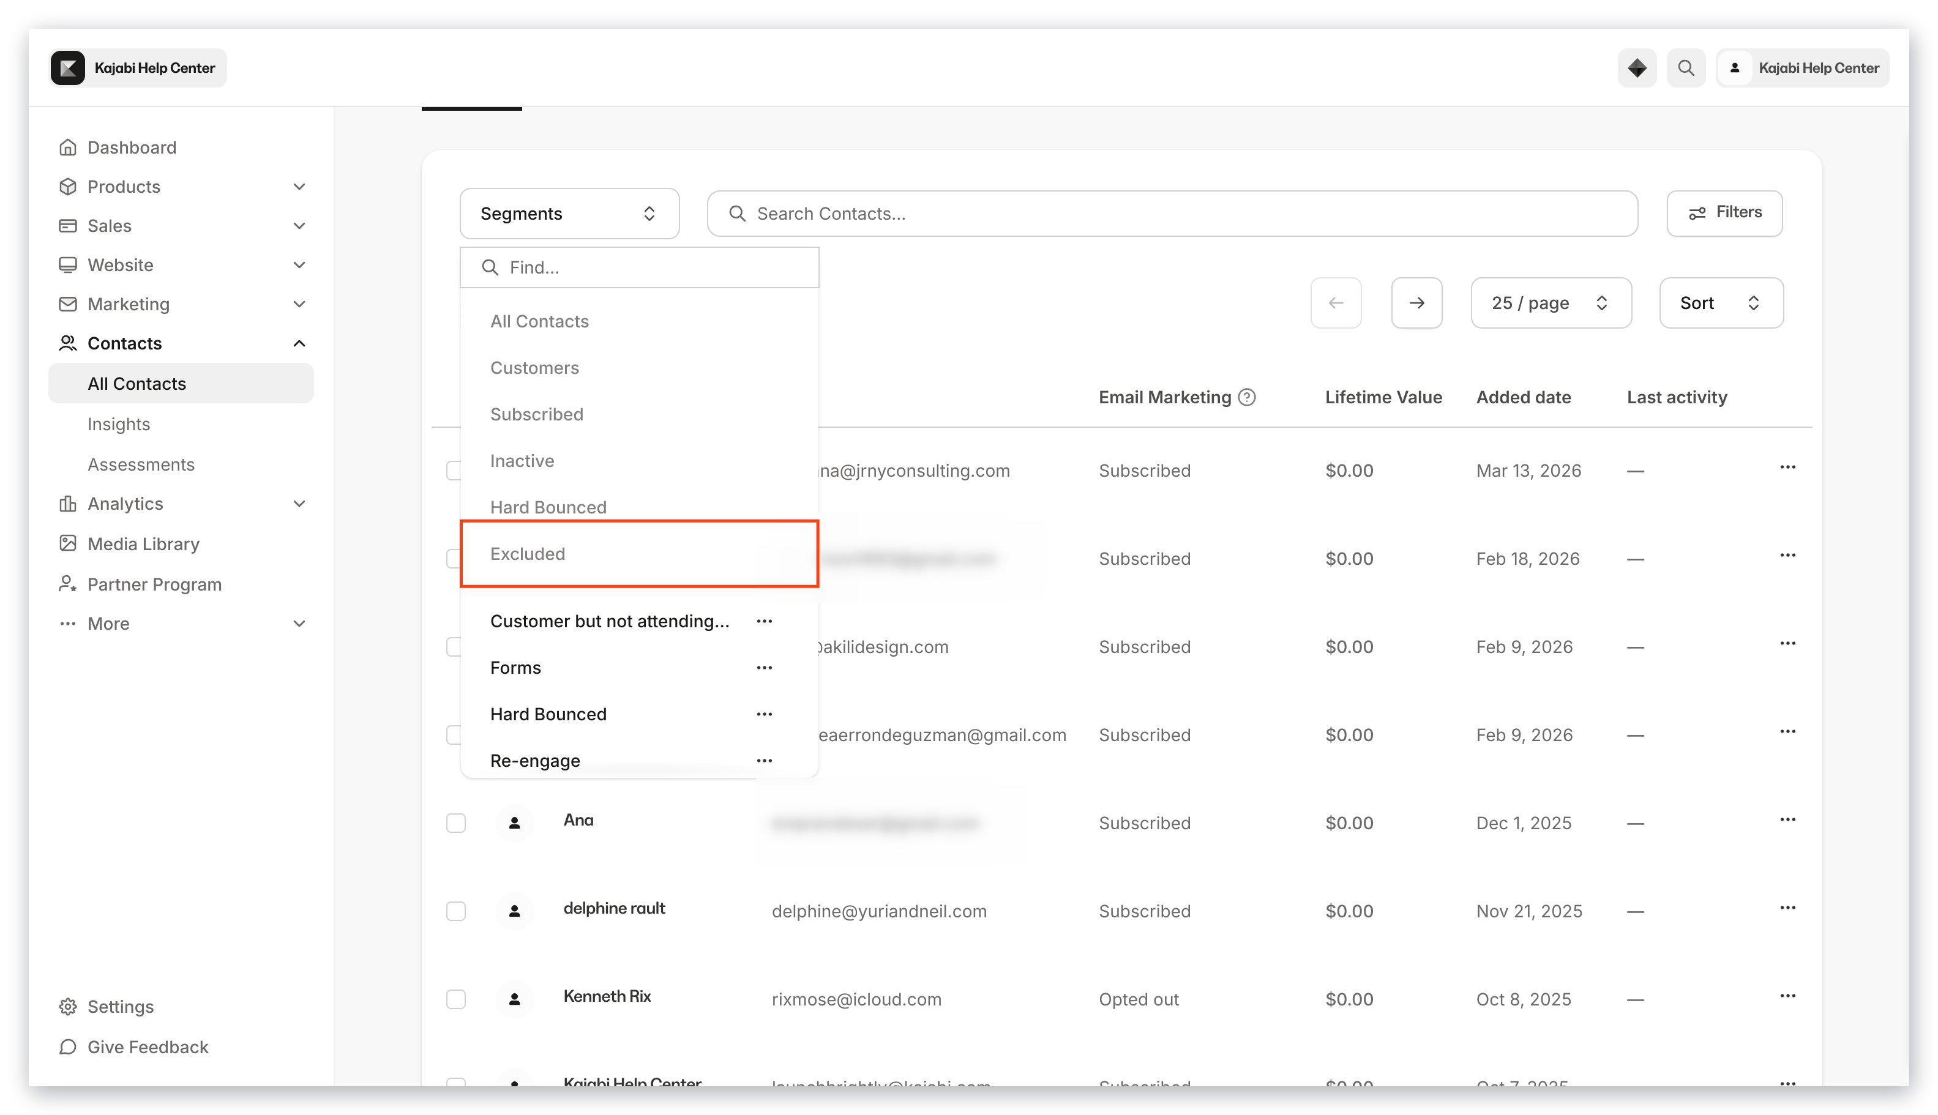Expand the More sidebar section
The width and height of the screenshot is (1938, 1115).
coord(299,624)
